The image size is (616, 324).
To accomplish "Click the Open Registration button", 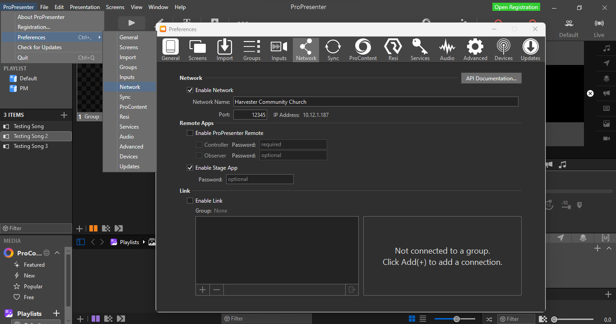I will point(516,7).
